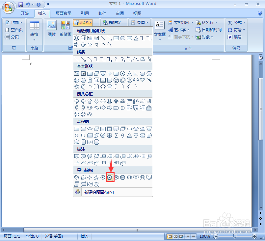Open the Clip Art (剪贴画) button
Image resolution: width=265 pixels, height=241 pixels.
(x=66, y=29)
